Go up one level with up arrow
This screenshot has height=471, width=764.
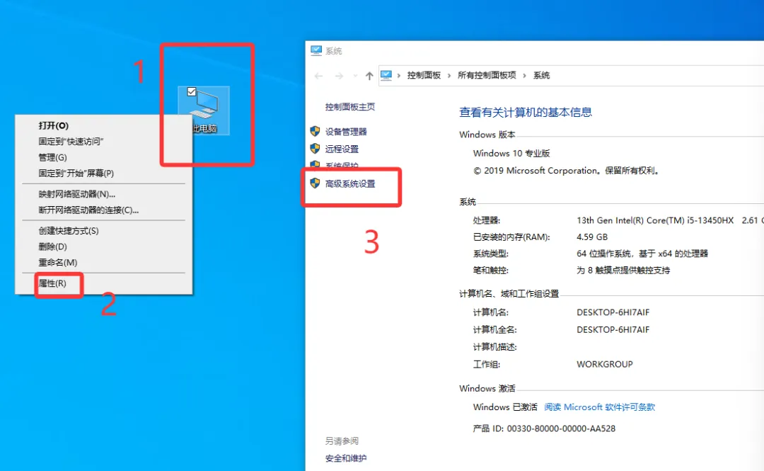click(369, 76)
